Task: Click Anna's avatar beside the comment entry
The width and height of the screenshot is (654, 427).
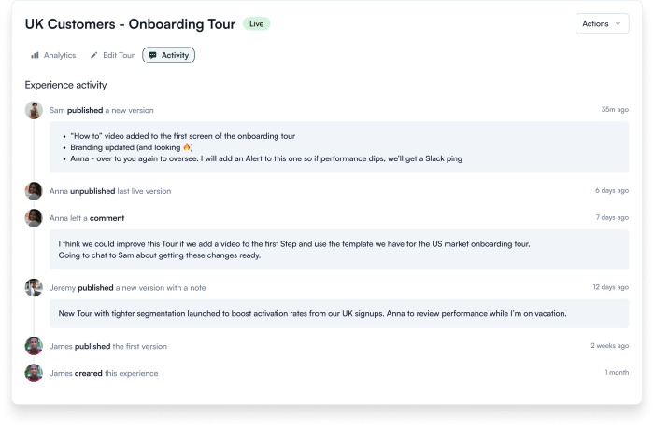Action: 34,218
